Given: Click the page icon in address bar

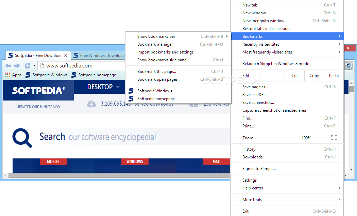Looking at the screenshot, I should pyautogui.click(x=42, y=66).
